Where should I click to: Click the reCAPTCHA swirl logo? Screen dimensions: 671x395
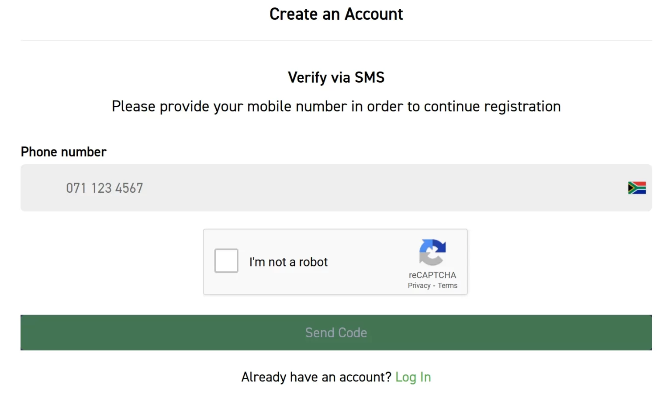coord(432,252)
